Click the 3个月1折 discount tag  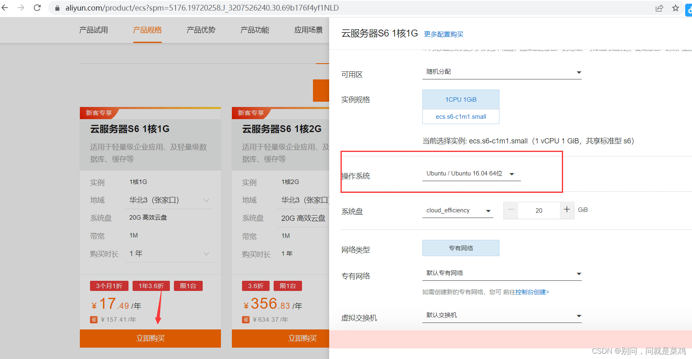(109, 286)
